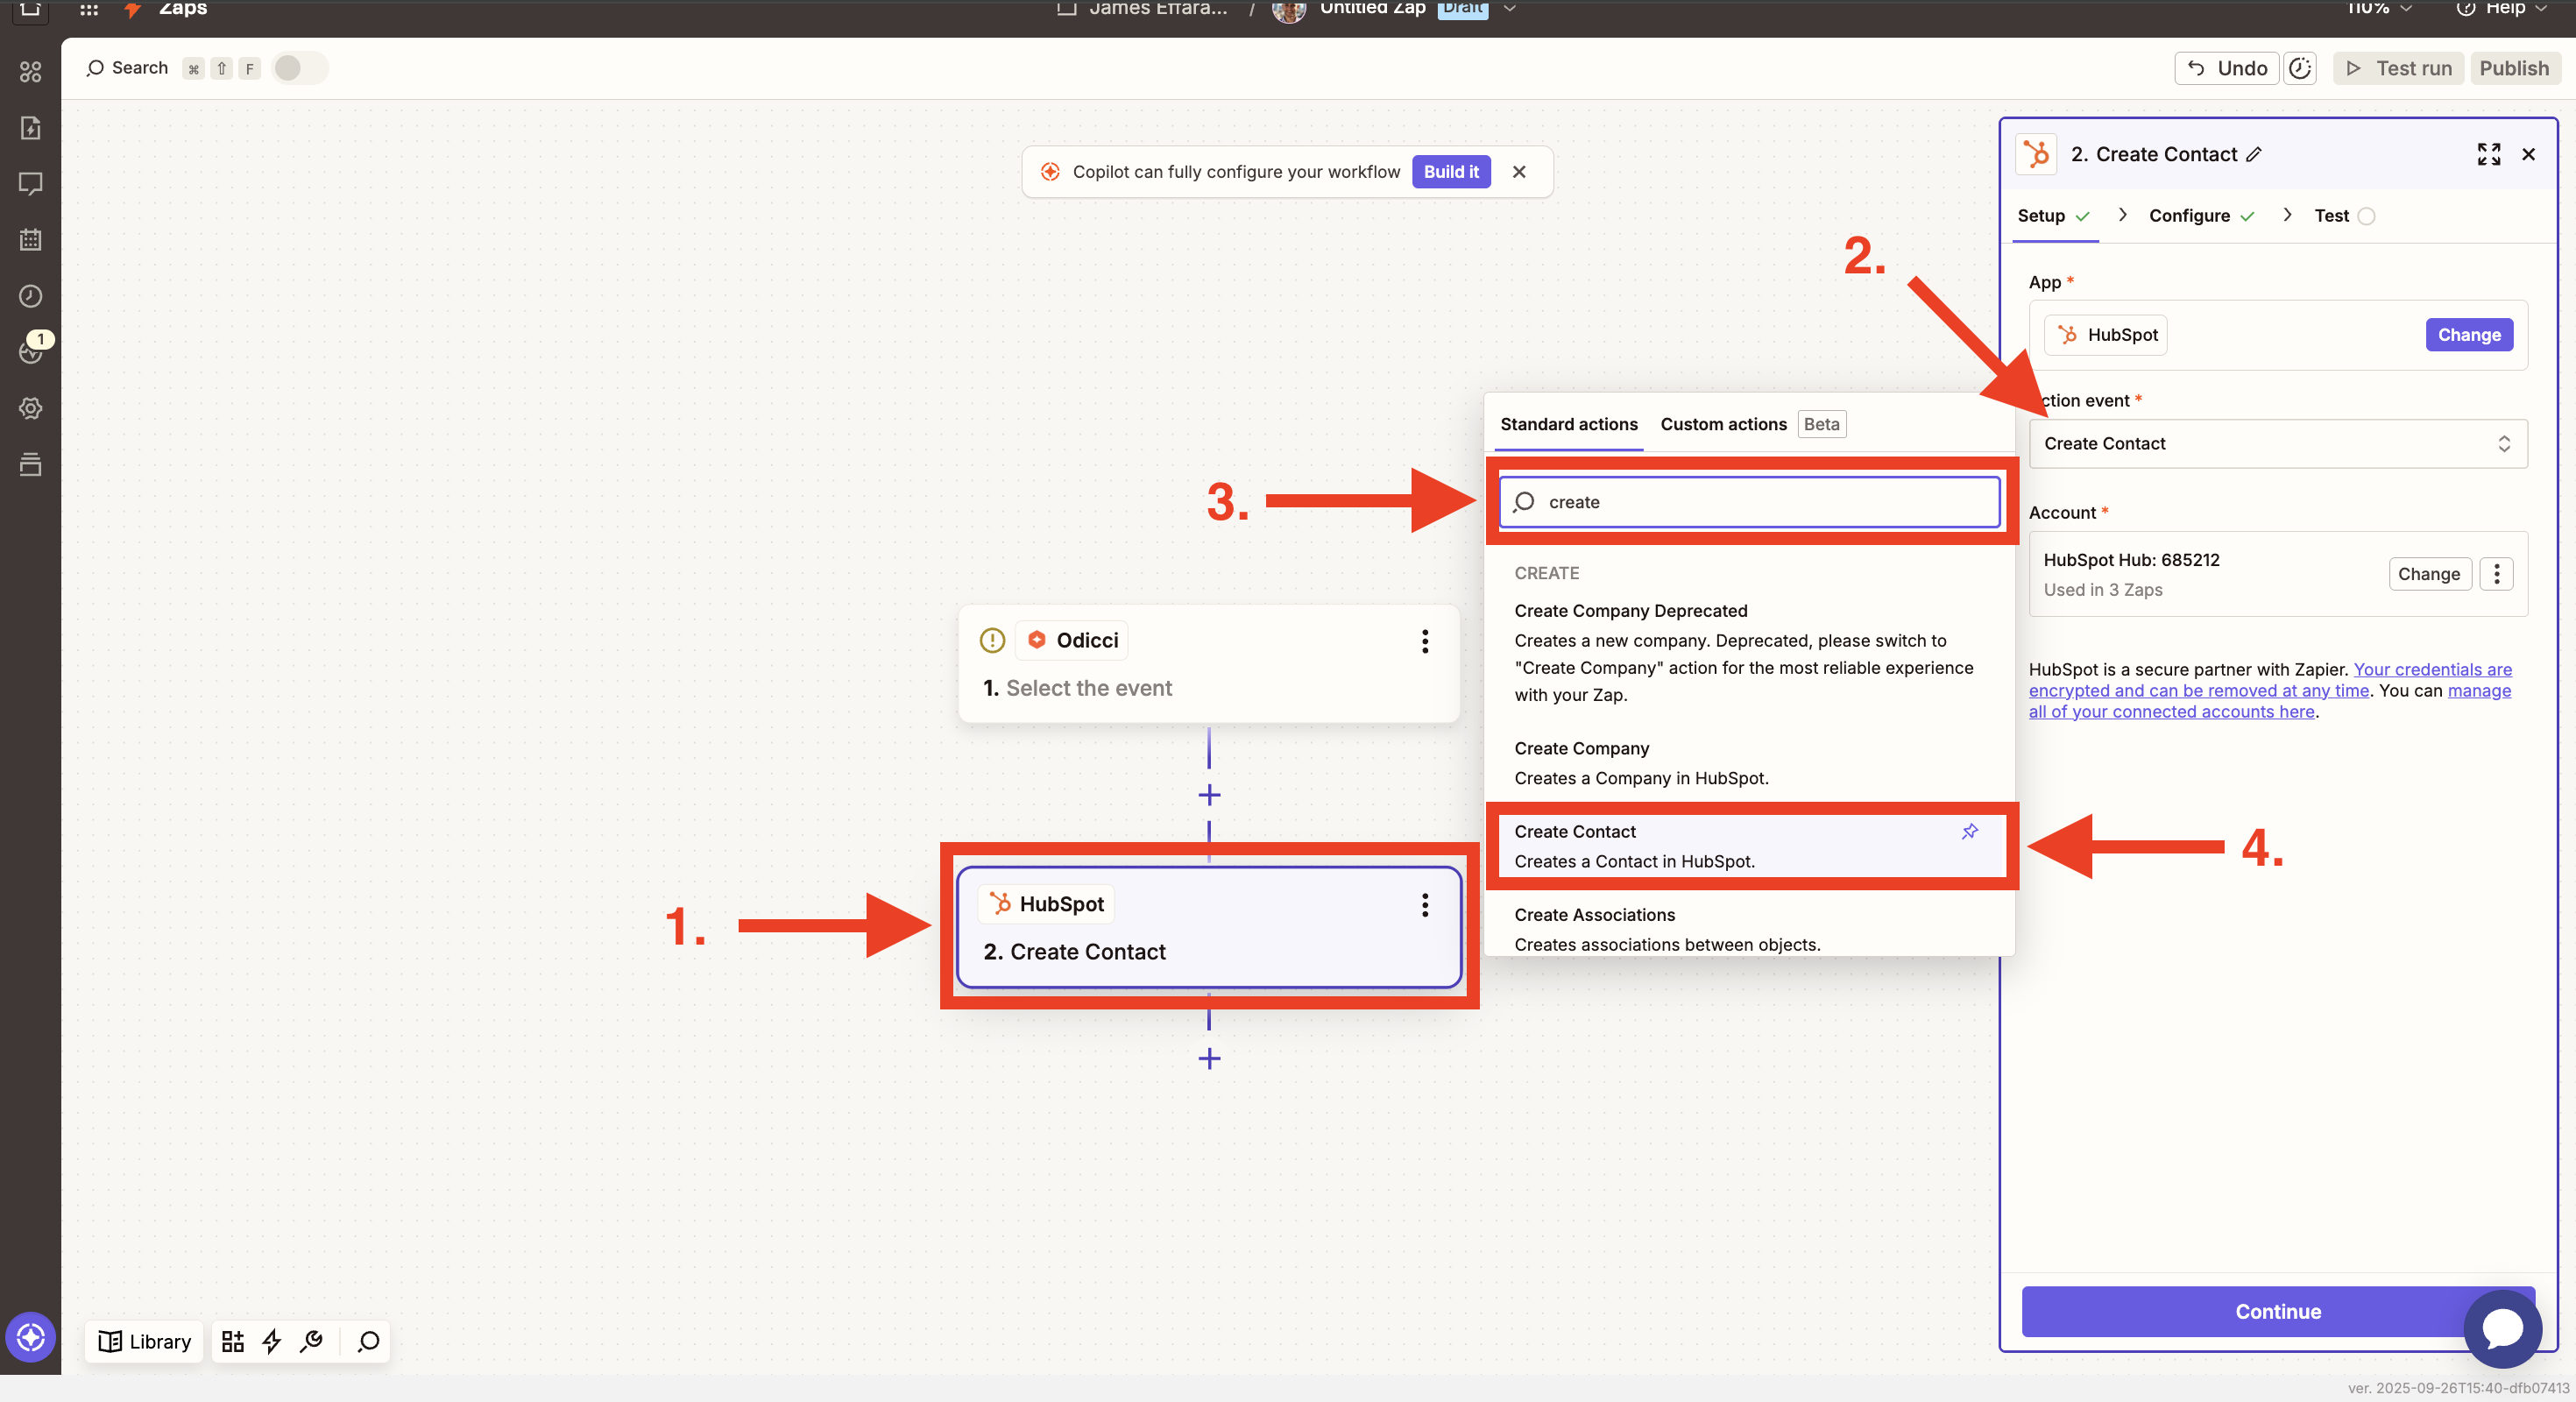Expand the step panel to fullscreen
This screenshot has height=1402, width=2576.
pos(2488,154)
